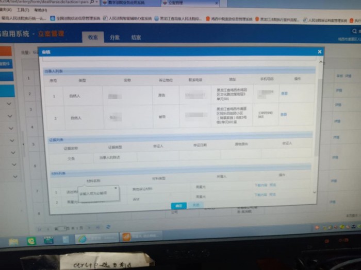Click 下载附件 in the first material row

(x=260, y=185)
